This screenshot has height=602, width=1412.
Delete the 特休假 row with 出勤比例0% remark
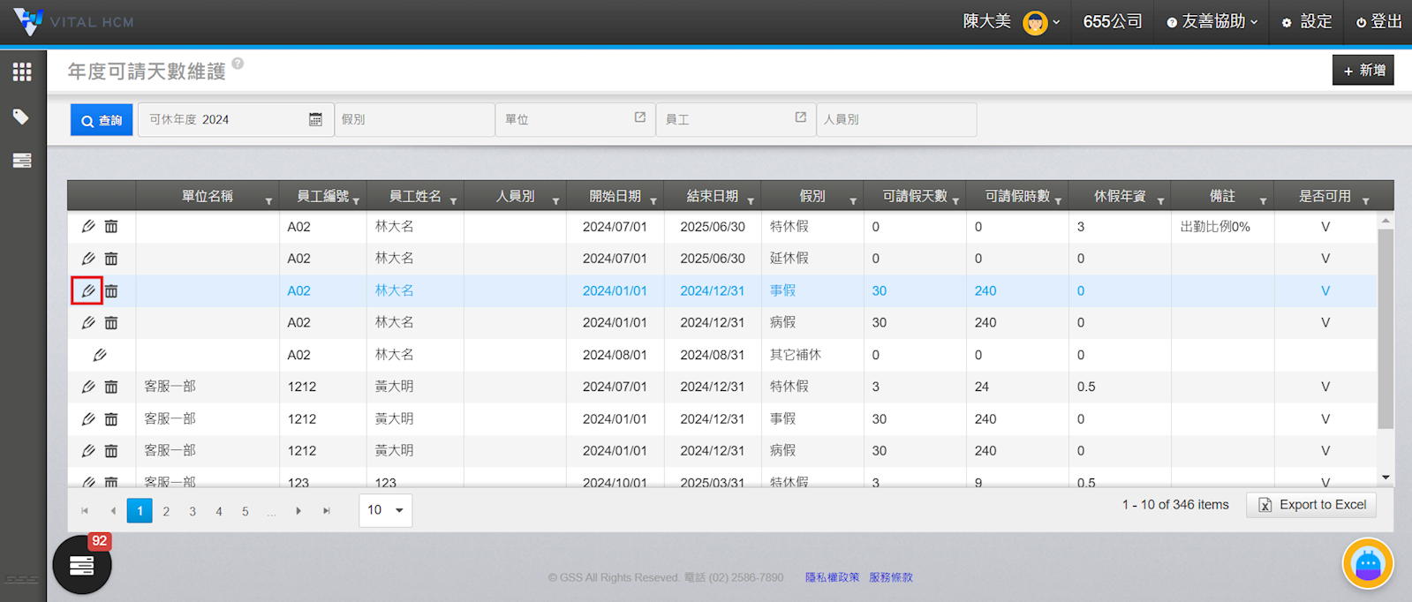tap(111, 227)
